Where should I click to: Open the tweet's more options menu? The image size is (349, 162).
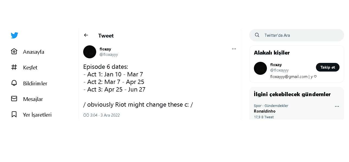click(234, 49)
